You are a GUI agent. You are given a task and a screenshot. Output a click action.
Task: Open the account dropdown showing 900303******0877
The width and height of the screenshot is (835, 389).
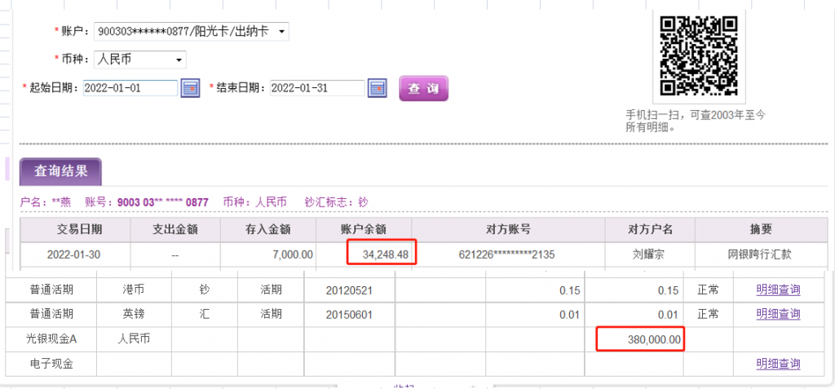pyautogui.click(x=191, y=32)
